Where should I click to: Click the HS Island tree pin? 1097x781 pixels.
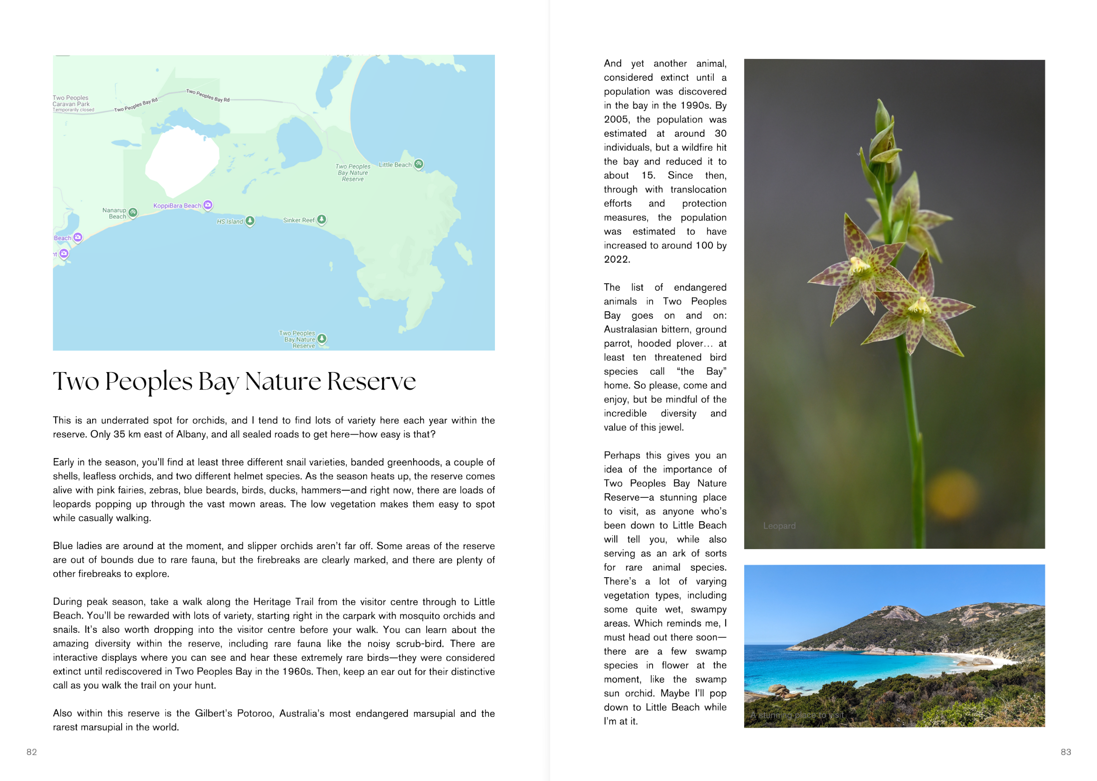[x=250, y=221]
